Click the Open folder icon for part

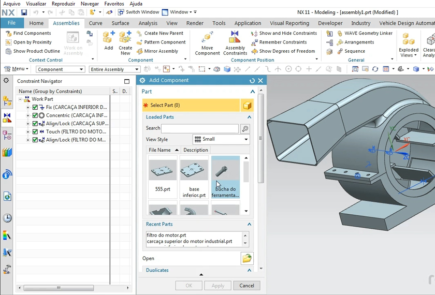tap(247, 258)
